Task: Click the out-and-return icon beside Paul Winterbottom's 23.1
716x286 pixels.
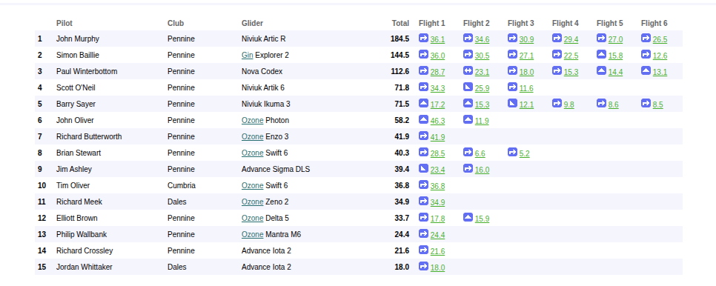Action: click(x=468, y=70)
